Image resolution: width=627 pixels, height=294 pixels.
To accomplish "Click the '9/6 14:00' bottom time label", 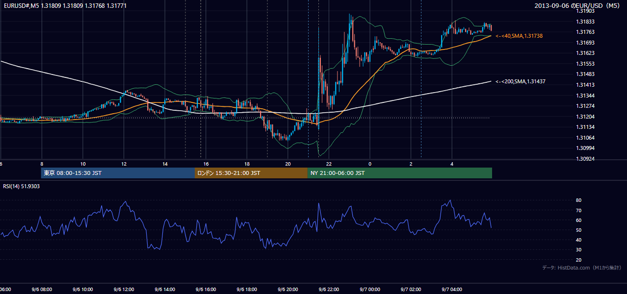I will [x=165, y=289].
